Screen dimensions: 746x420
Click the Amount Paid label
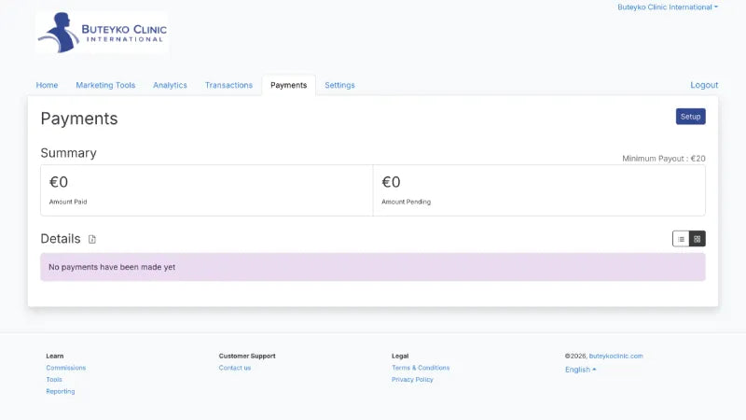tap(68, 202)
